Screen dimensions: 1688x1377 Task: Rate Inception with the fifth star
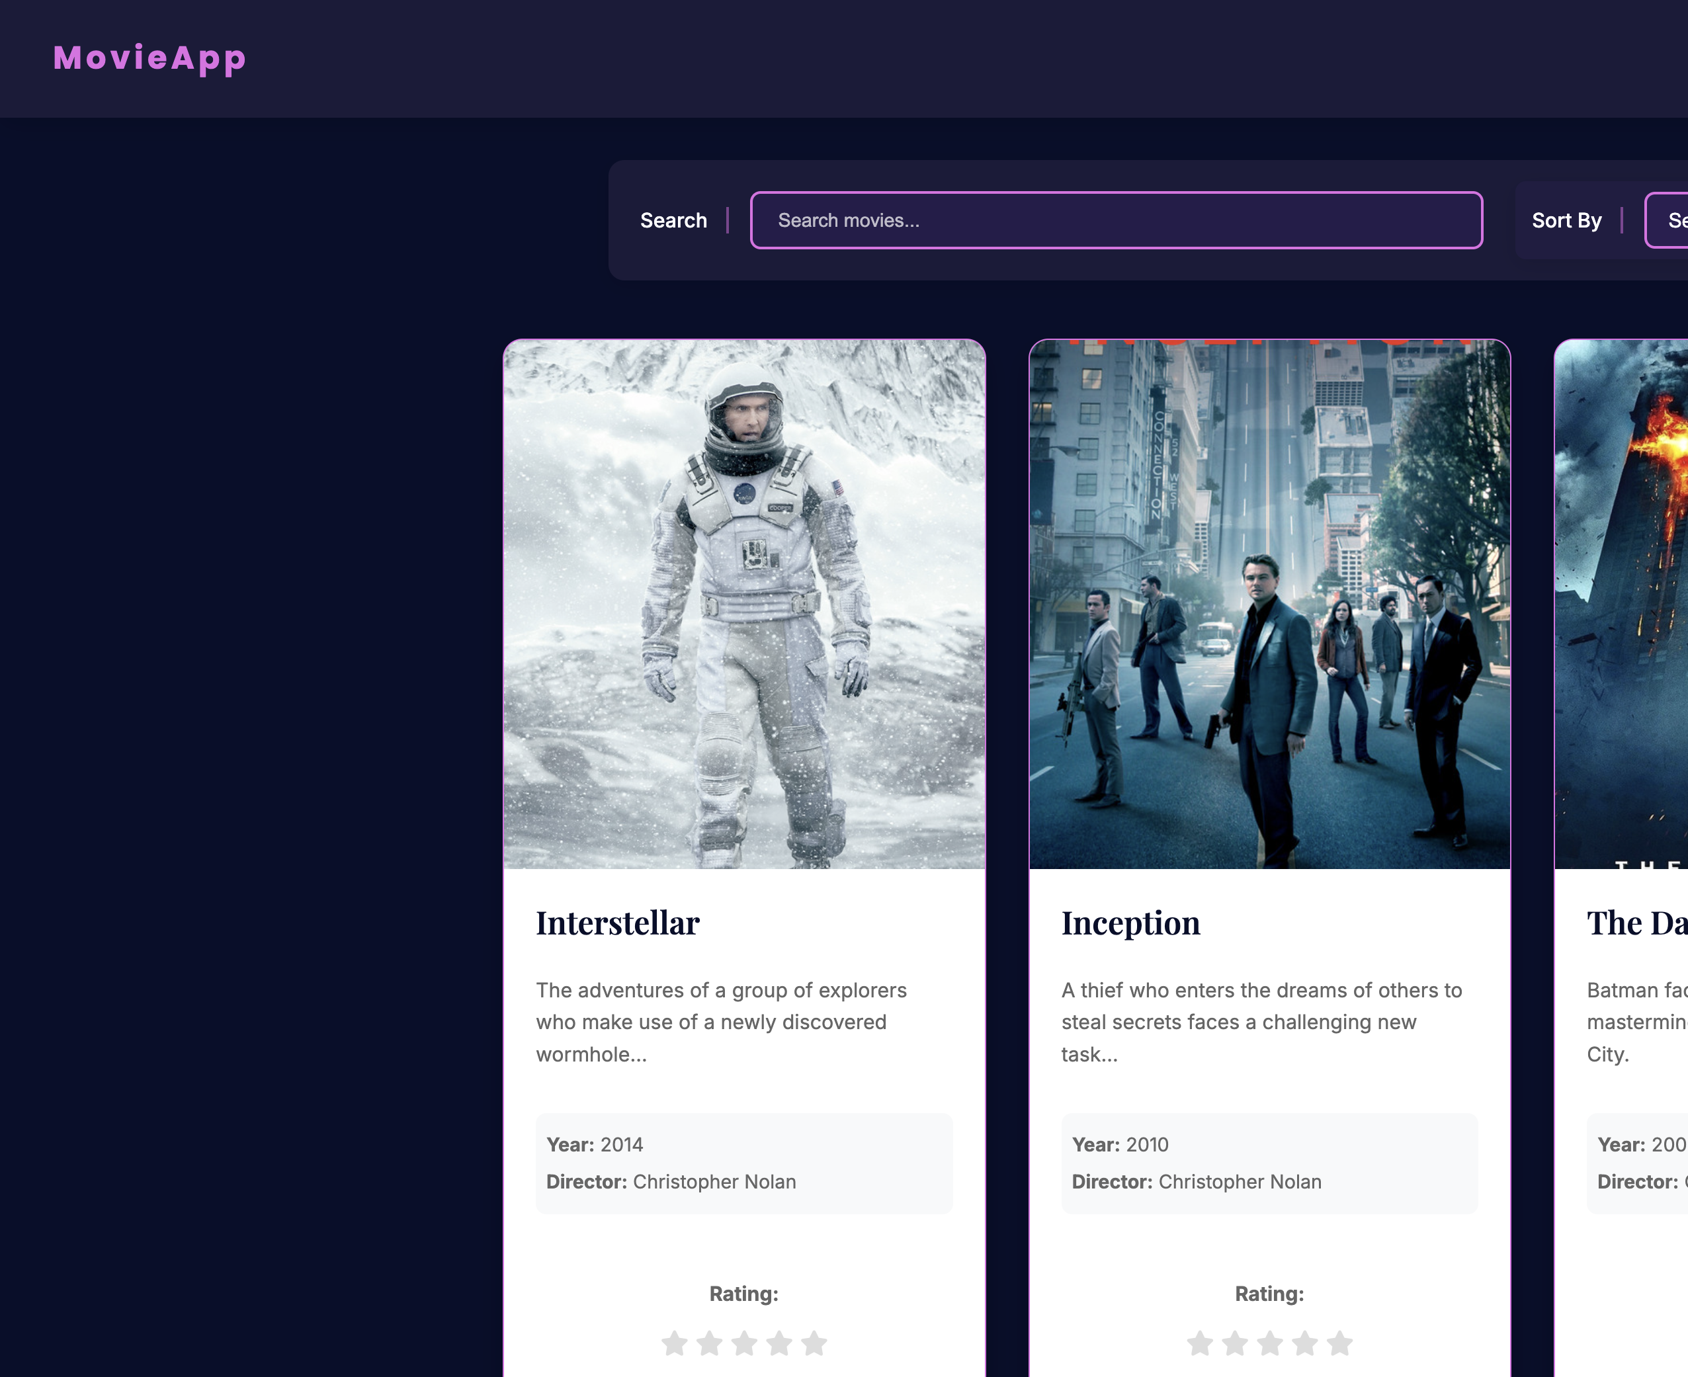(x=1340, y=1343)
